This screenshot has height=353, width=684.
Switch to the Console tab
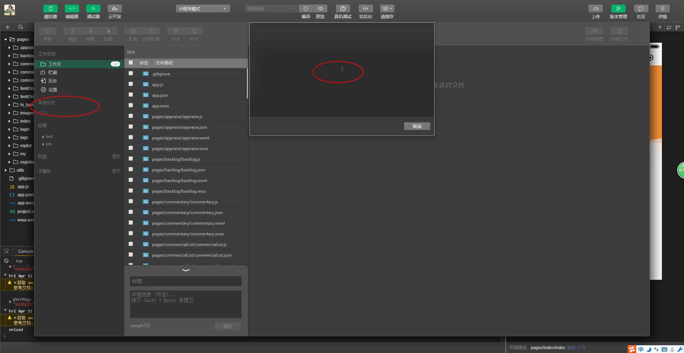(x=26, y=251)
